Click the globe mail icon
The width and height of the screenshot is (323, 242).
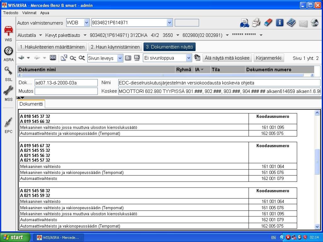coord(314,22)
